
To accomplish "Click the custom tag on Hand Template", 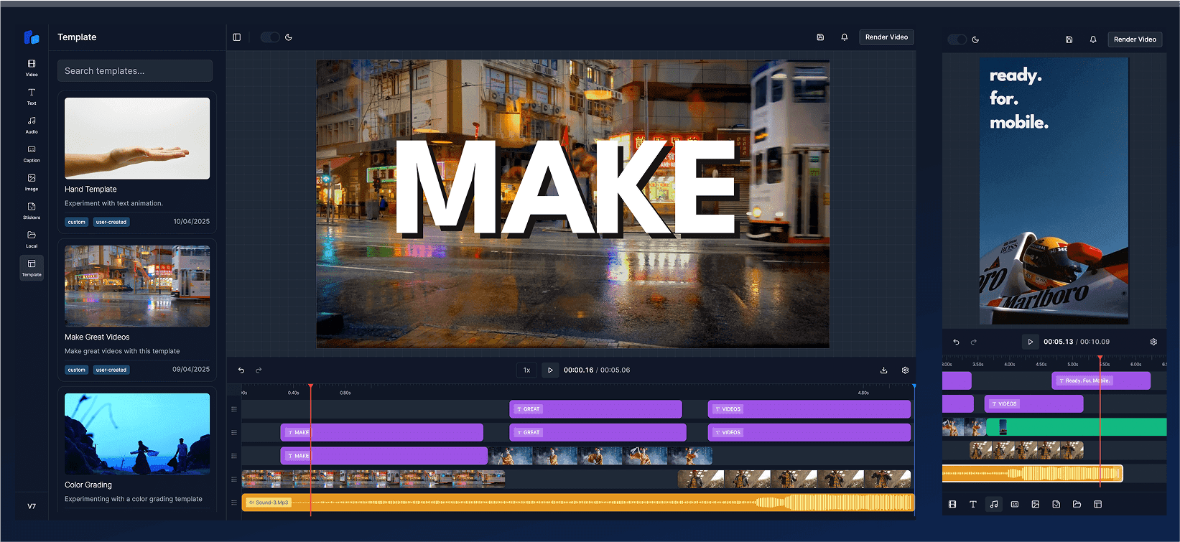I will [77, 222].
